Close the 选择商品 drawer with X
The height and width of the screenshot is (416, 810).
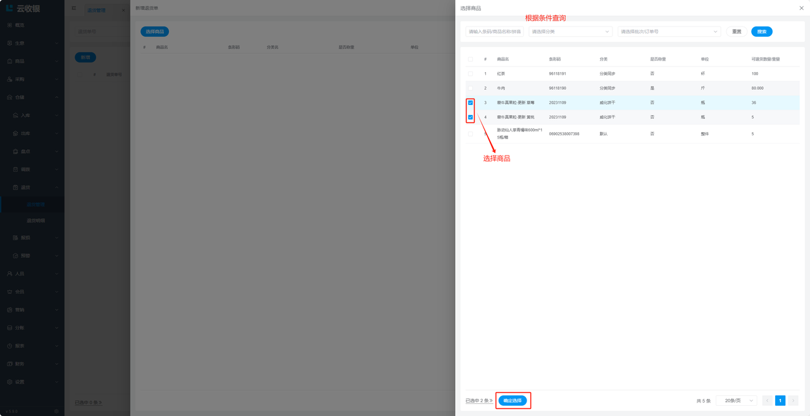(801, 8)
